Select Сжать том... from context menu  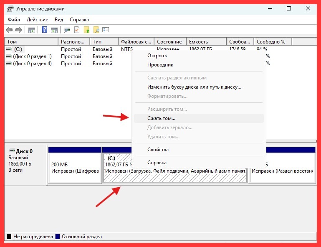[161, 118]
